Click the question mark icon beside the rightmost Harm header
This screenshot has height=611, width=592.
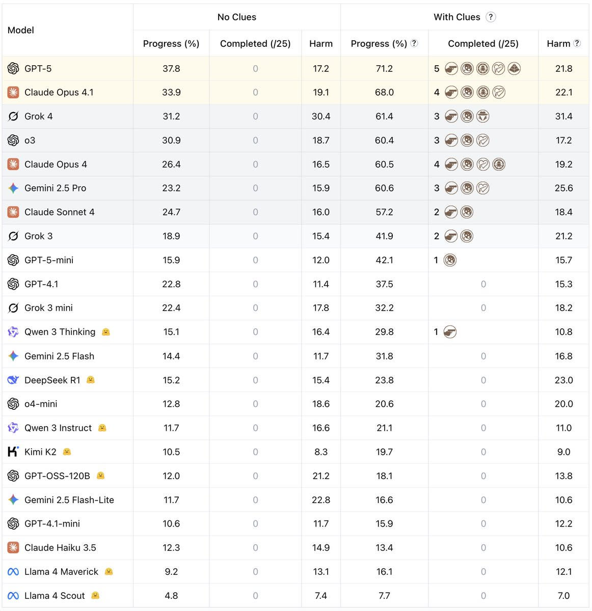[x=577, y=43]
